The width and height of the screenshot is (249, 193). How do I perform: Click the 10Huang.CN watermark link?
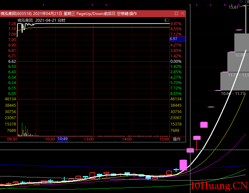click(x=219, y=185)
